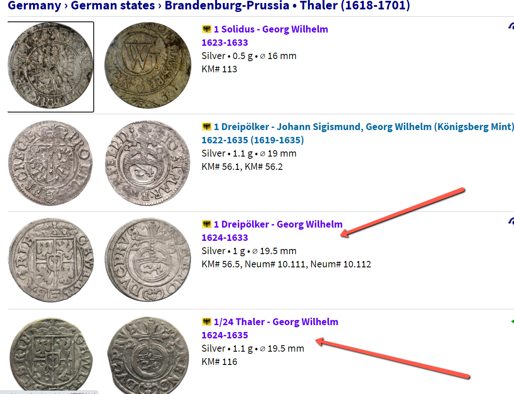The width and height of the screenshot is (514, 394).
Task: View Königsberg Dreipölker reverse coin image
Action: click(x=148, y=163)
